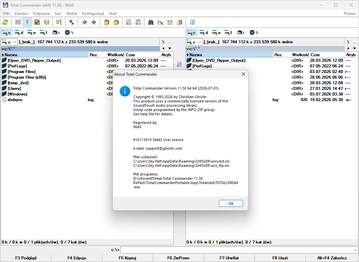
Task: Show directory tree view icon
Action: click(47, 22)
